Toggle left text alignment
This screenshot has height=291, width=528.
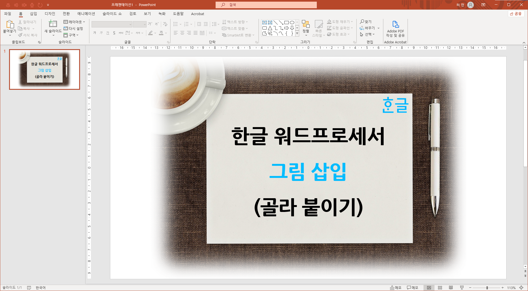(175, 33)
